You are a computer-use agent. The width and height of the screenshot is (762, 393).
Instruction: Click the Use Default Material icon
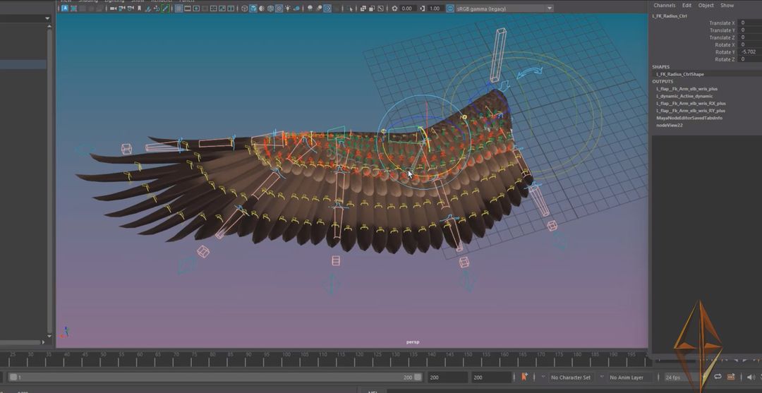pyautogui.click(x=262, y=8)
